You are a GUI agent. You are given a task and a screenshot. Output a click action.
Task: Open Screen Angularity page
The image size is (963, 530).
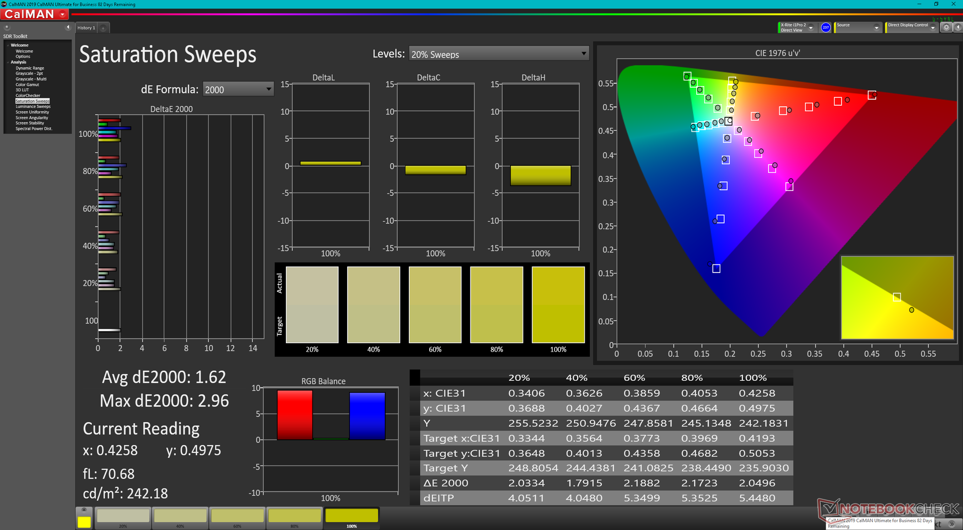(32, 118)
